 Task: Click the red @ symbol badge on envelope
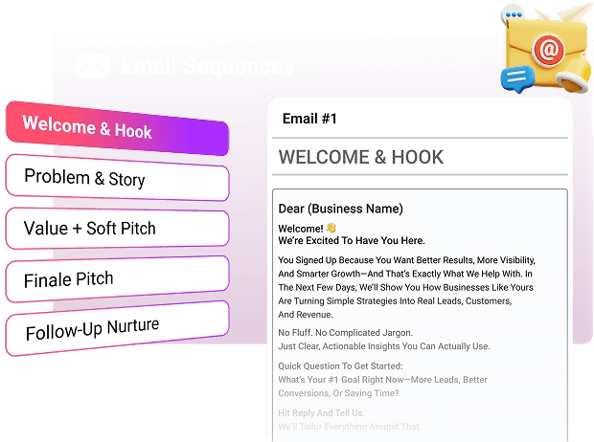tap(549, 50)
